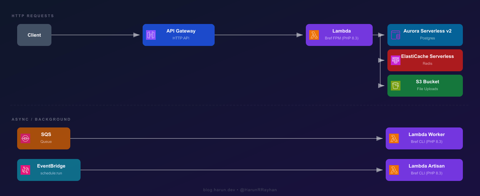Select the 'S3 Bucket' label
This screenshot has height=196, width=480.
[428, 82]
